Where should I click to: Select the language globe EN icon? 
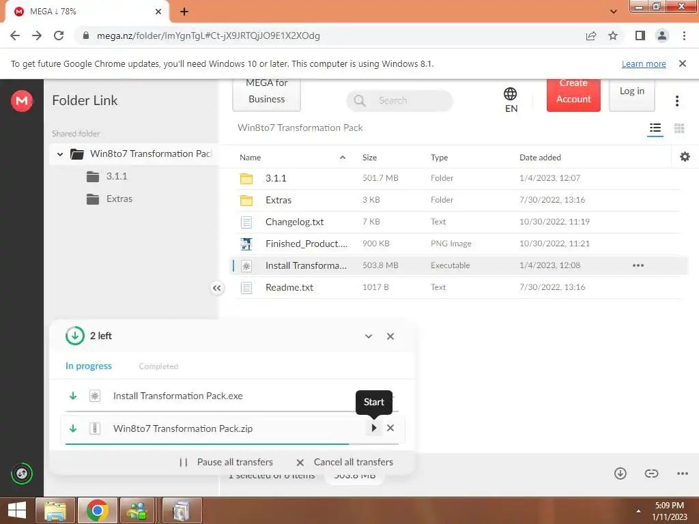(511, 100)
